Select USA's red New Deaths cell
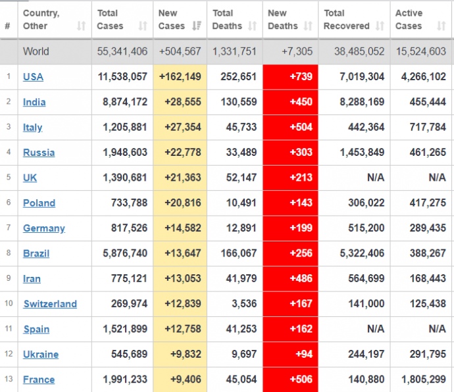The height and width of the screenshot is (392, 454). 290,77
